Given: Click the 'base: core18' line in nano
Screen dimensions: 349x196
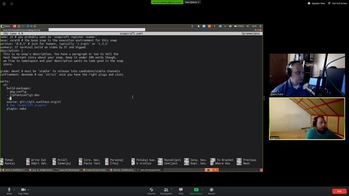Looking at the screenshot, I should point(58,40).
